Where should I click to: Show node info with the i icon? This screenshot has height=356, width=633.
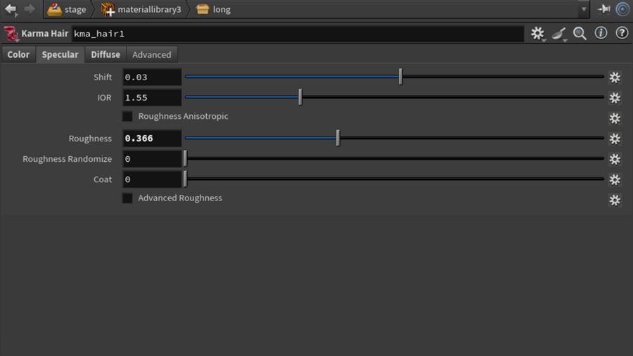tap(601, 33)
